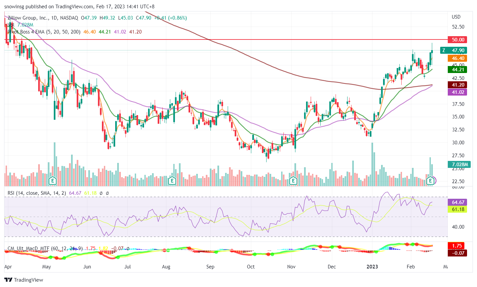Select the red 1.75 MACD axis label
Screen dimensions: 477x287
coord(456,246)
